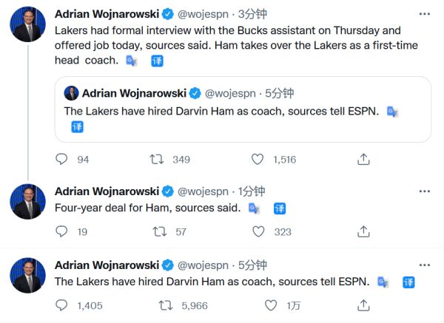Click the bottom tweet's profile picture
444x323 pixels.
28,276
